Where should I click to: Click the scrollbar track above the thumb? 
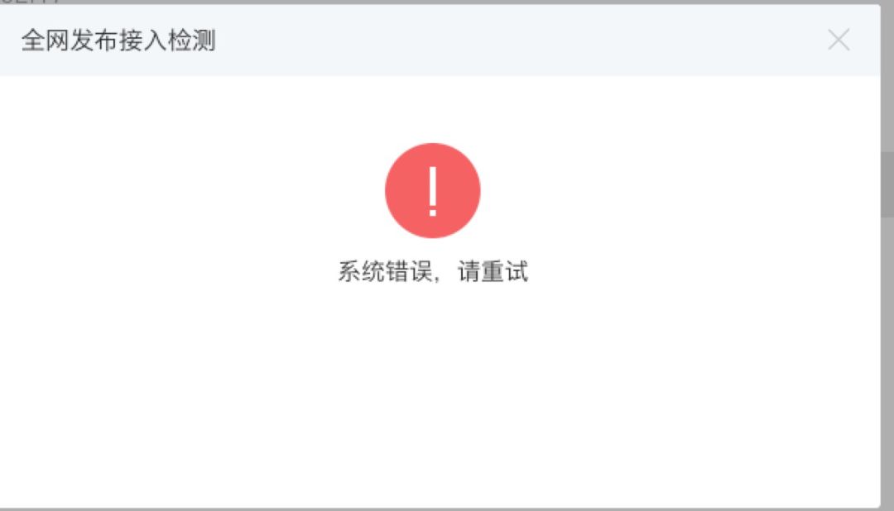(887, 78)
